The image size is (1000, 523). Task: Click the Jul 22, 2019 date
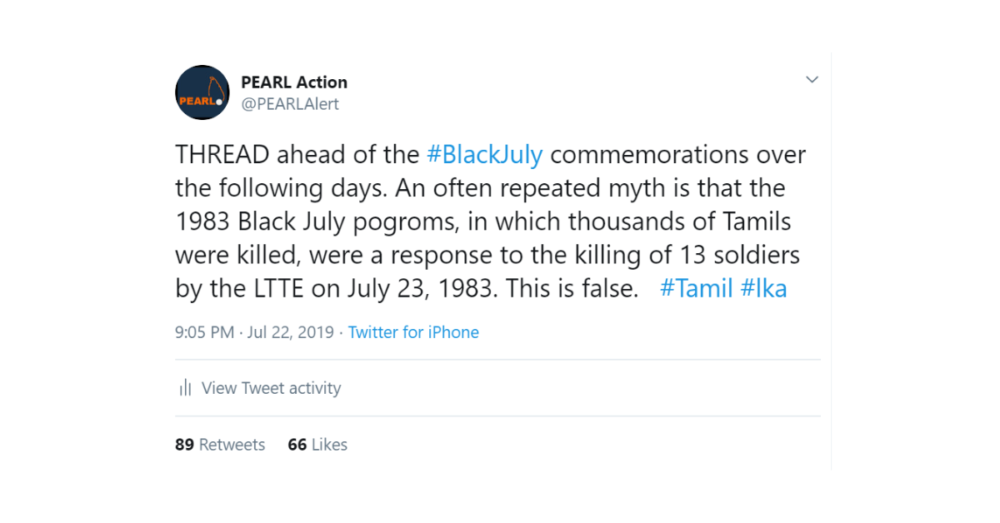pyautogui.click(x=290, y=332)
